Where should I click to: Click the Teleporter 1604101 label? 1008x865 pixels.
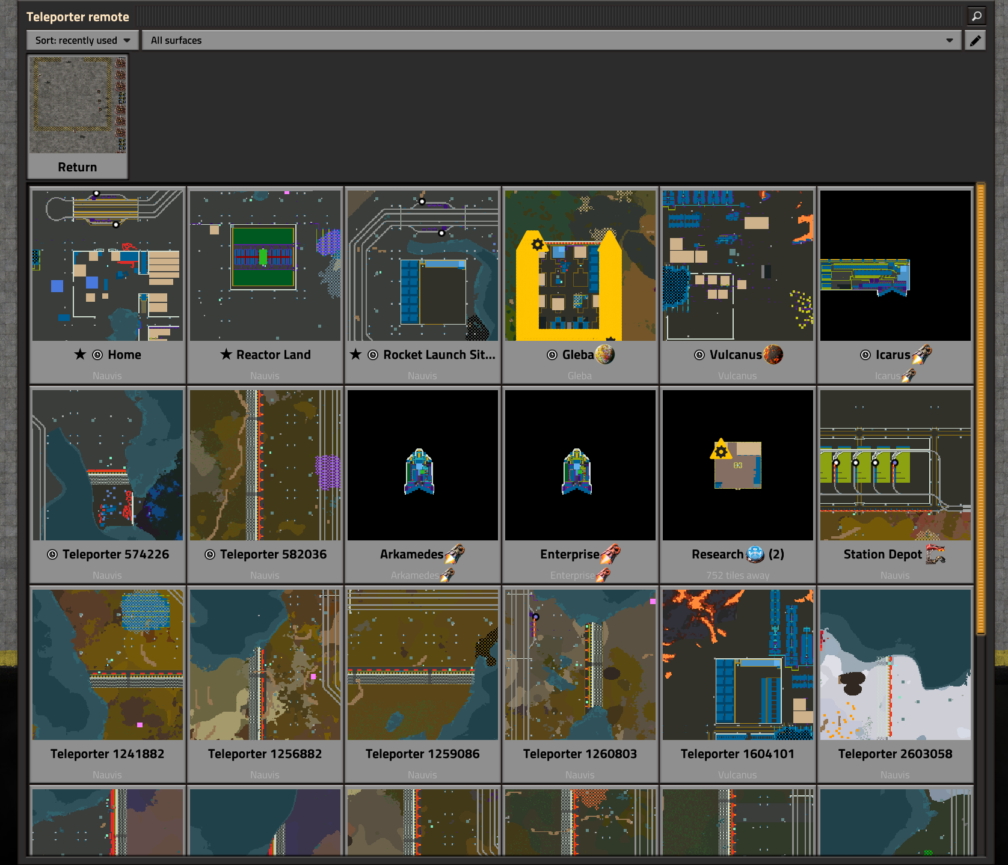coord(738,754)
